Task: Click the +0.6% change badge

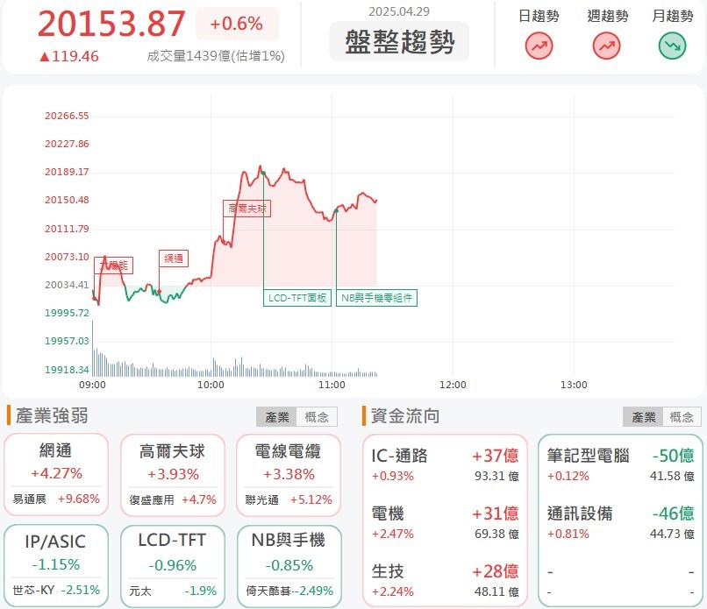Action: (237, 24)
